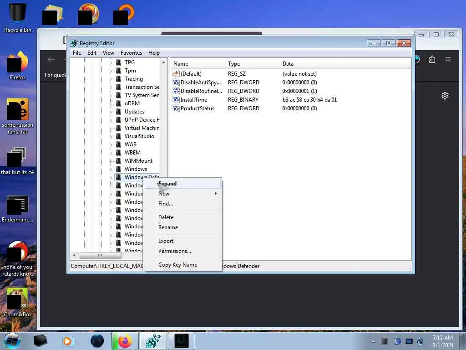Click the Registry Editor taskbar button
Viewport: 466px width, 350px height.
[153, 341]
